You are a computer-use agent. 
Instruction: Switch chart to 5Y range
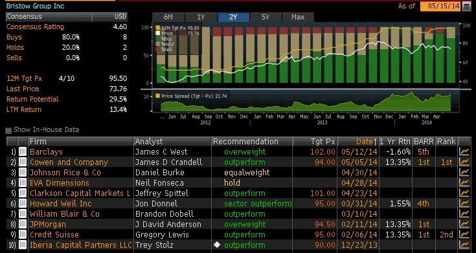pos(266,17)
